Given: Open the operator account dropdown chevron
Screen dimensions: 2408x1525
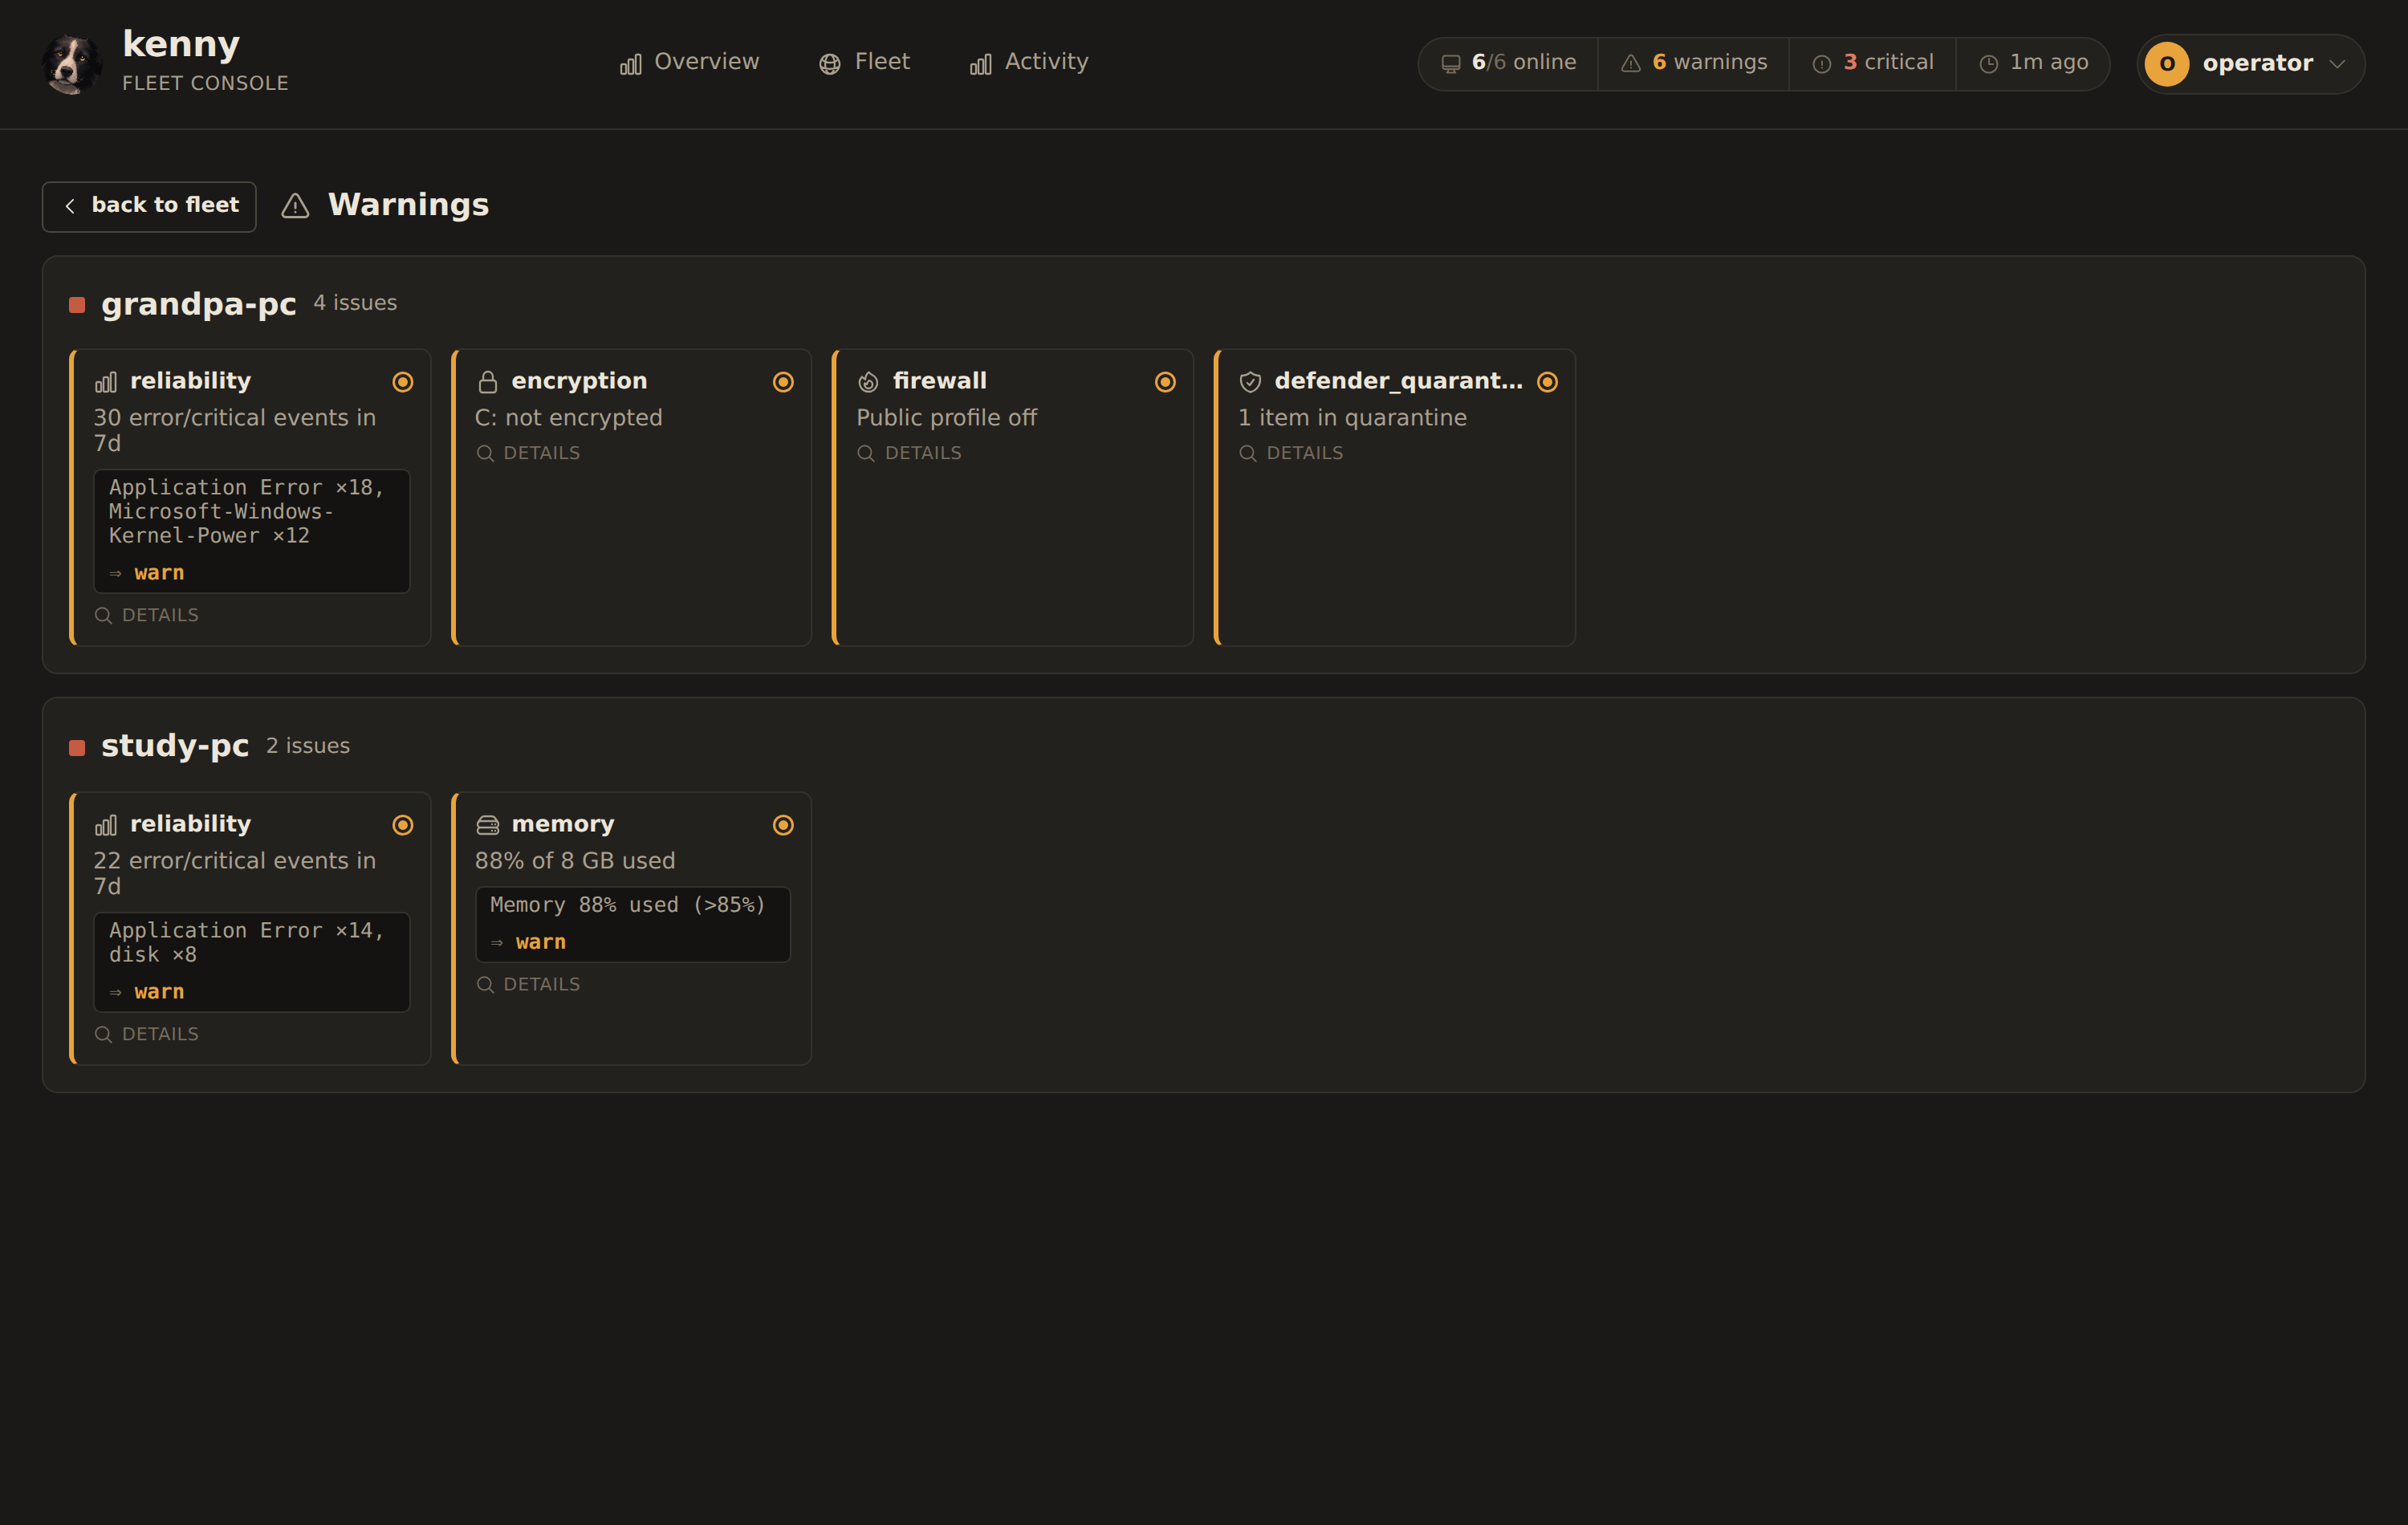Looking at the screenshot, I should (x=2337, y=64).
